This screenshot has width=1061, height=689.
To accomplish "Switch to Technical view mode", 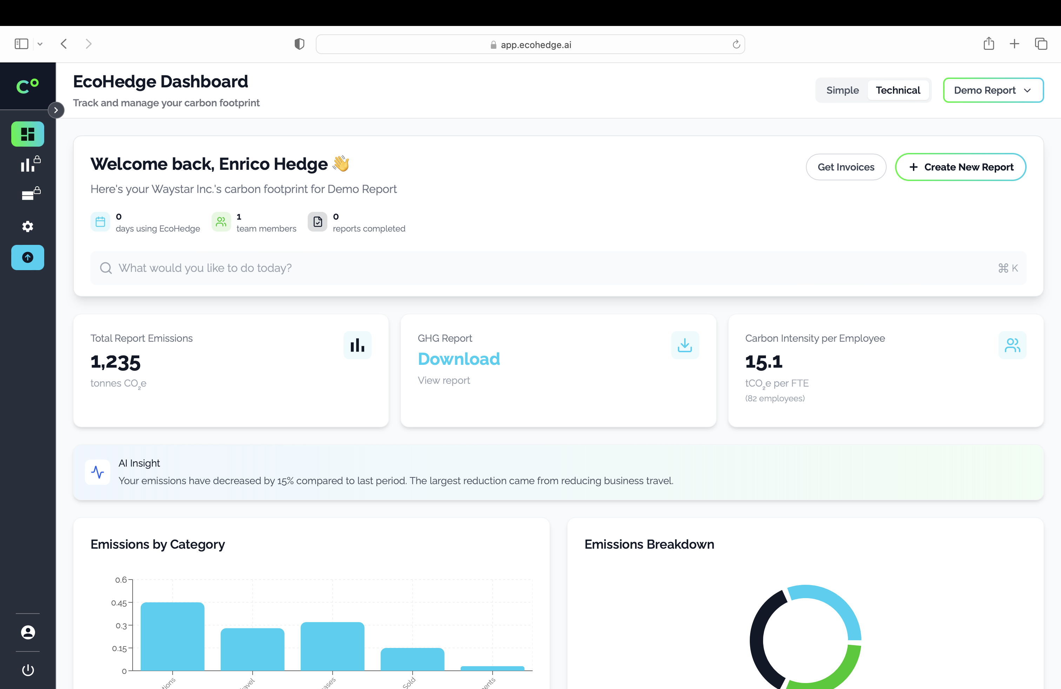I will [x=898, y=89].
